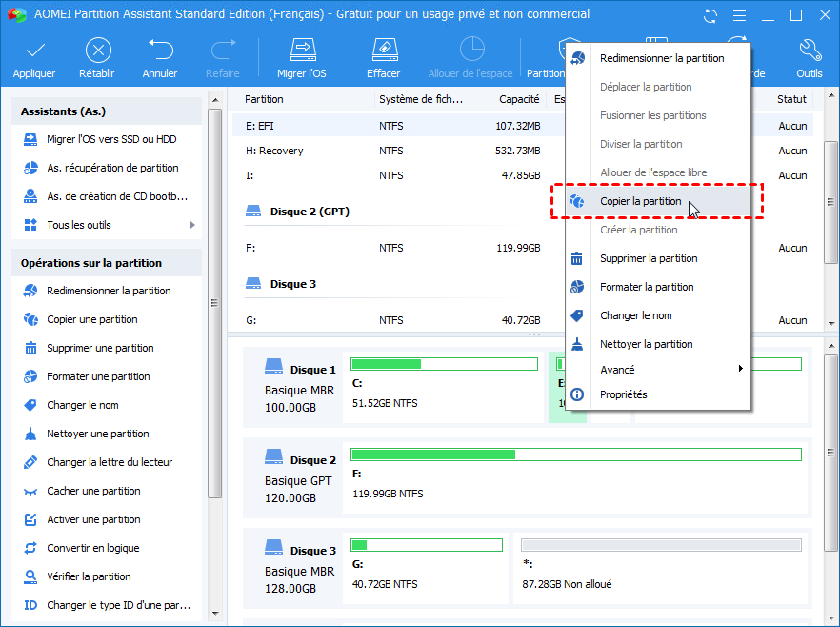Viewport: 840px width, 627px height.
Task: Select Nettoyer la partition in context menu
Action: coord(658,344)
